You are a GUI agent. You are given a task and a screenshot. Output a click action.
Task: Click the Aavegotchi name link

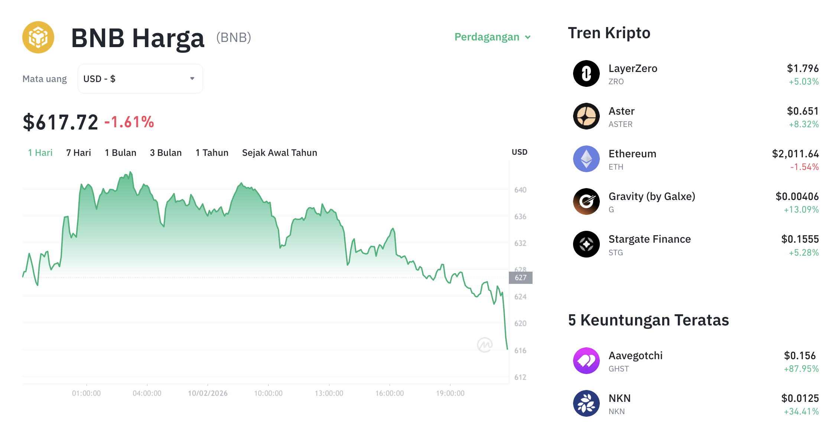tap(635, 355)
